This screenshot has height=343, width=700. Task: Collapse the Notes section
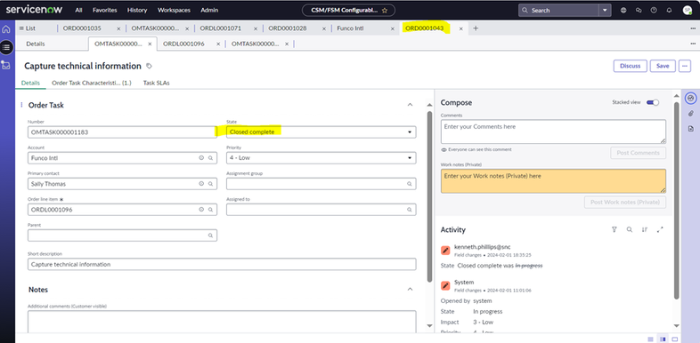click(x=410, y=289)
